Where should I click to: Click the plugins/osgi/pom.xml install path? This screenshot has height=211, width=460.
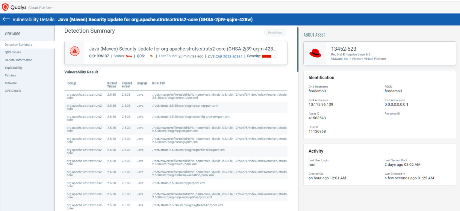coord(220,140)
